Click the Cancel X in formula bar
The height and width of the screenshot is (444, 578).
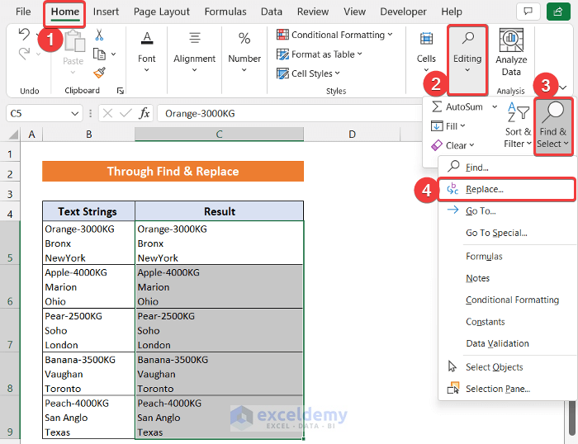tap(107, 113)
